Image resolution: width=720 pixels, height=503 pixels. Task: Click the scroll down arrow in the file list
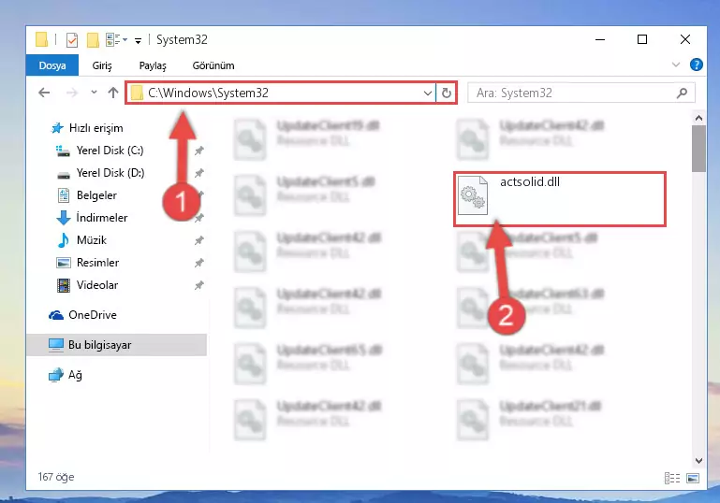698,460
